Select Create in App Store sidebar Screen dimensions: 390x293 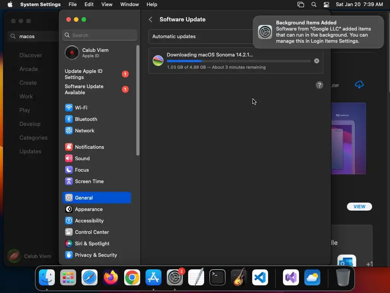28,83
